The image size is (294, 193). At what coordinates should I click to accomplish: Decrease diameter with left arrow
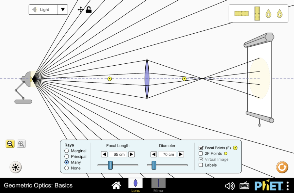pyautogui.click(x=154, y=154)
